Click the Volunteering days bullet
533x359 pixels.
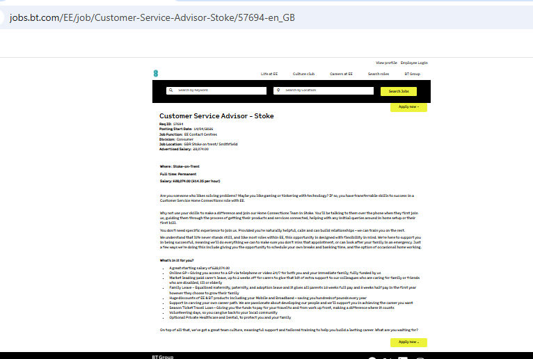coord(223,312)
